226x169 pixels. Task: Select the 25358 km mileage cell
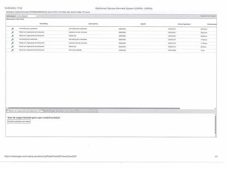(204, 36)
